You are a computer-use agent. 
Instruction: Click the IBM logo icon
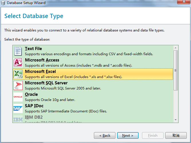pyautogui.click(x=18, y=119)
